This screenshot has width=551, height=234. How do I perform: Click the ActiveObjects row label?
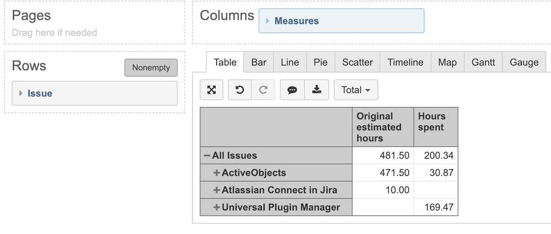254,172
